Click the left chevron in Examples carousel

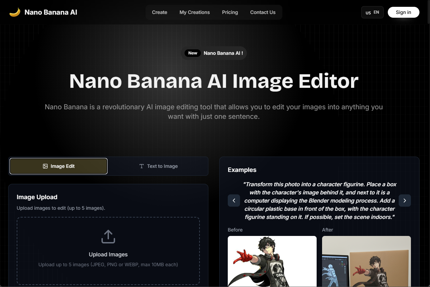(234, 201)
